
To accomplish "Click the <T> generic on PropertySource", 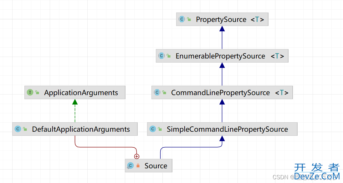I will tap(257, 19).
